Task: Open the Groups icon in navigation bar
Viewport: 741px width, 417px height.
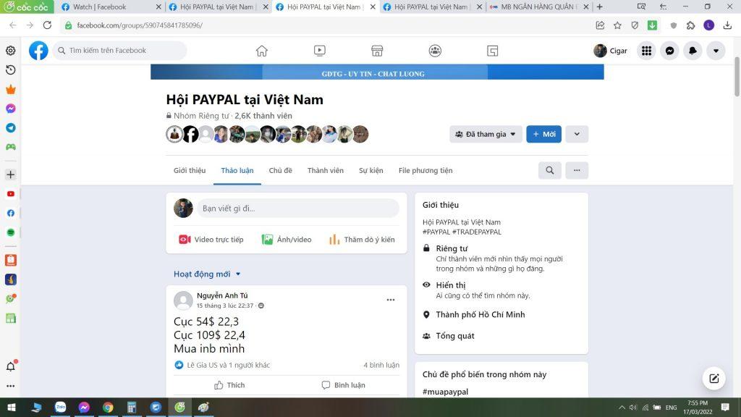Action: point(435,51)
